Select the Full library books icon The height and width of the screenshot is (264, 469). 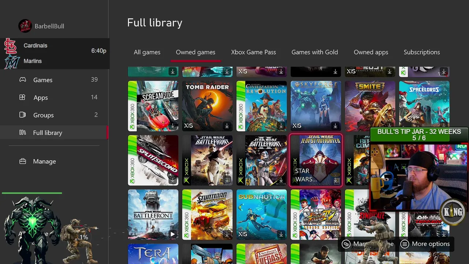coord(22,132)
